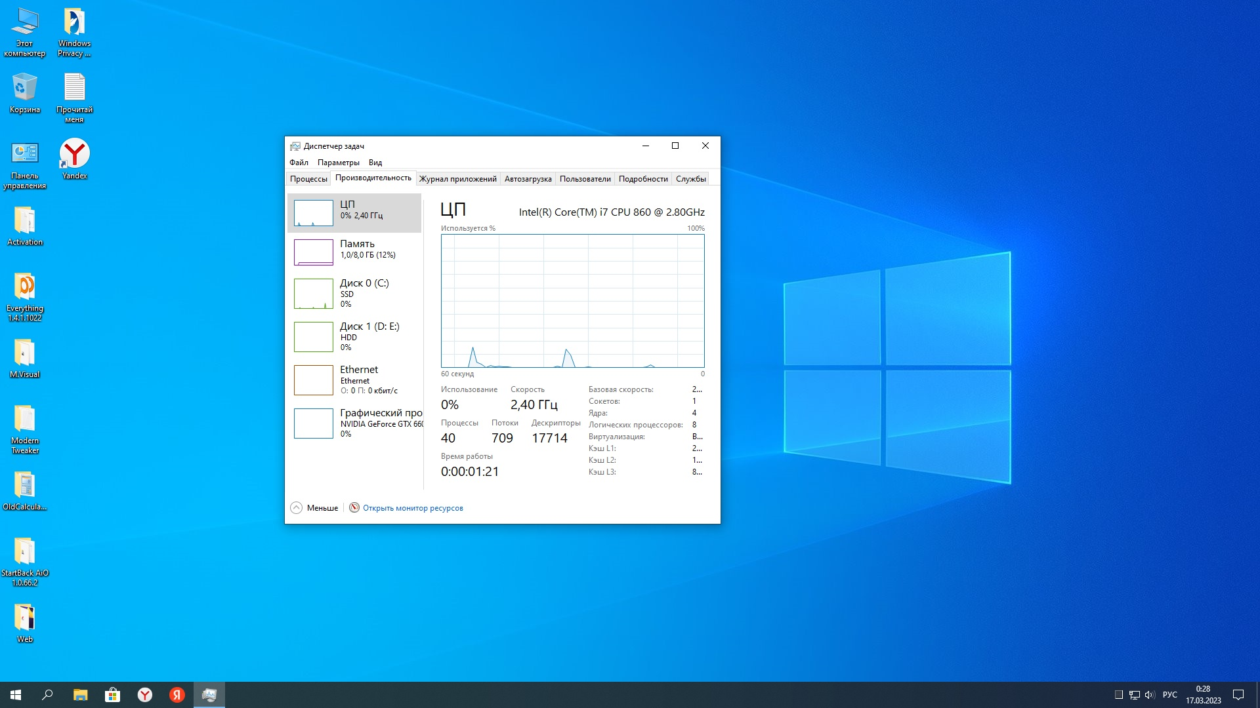Open File Explorer taskbar icon
1260x708 pixels.
point(80,695)
